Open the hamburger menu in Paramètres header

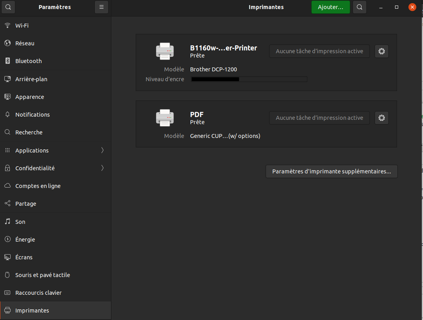pyautogui.click(x=102, y=7)
